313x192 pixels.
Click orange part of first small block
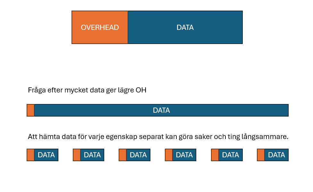click(30, 155)
